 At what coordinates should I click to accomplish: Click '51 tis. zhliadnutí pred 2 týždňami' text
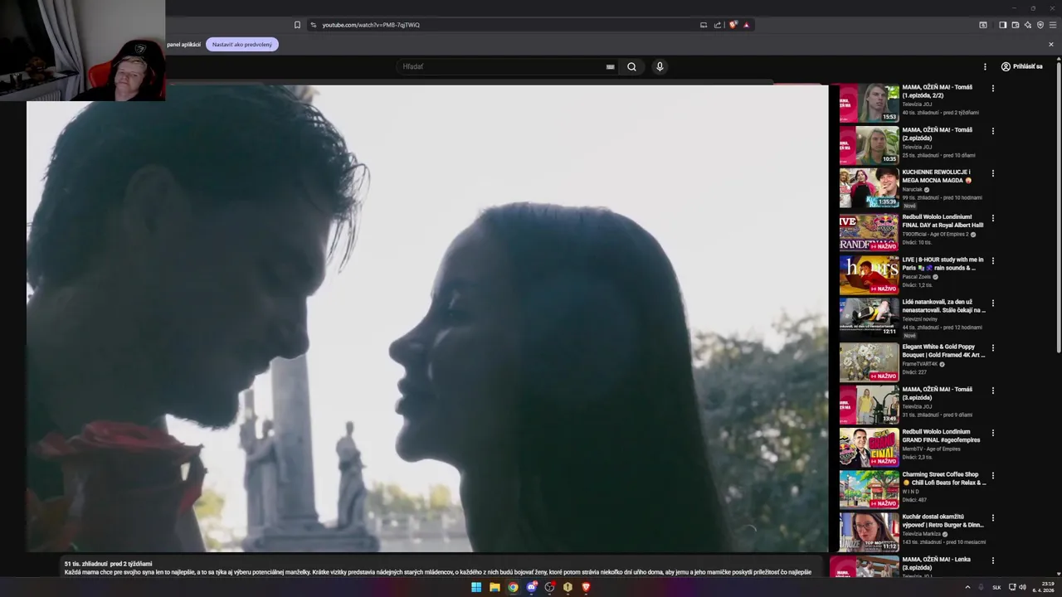108,564
